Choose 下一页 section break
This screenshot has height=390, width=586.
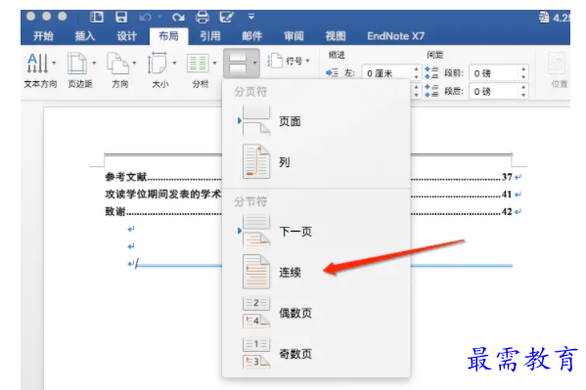(x=316, y=232)
